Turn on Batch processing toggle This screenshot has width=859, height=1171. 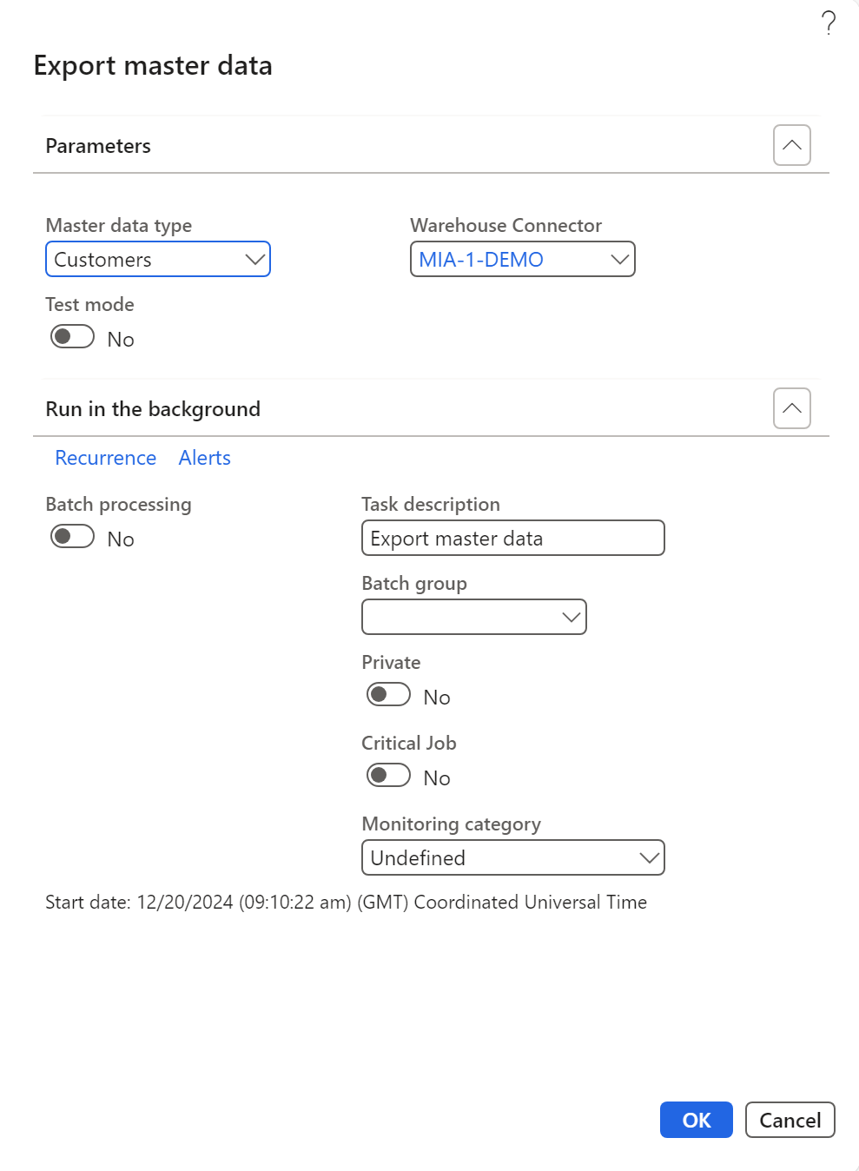(x=73, y=537)
